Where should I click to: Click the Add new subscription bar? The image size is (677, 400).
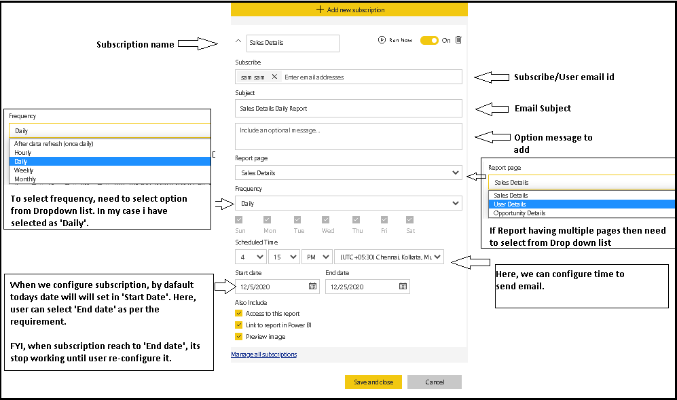pos(349,10)
